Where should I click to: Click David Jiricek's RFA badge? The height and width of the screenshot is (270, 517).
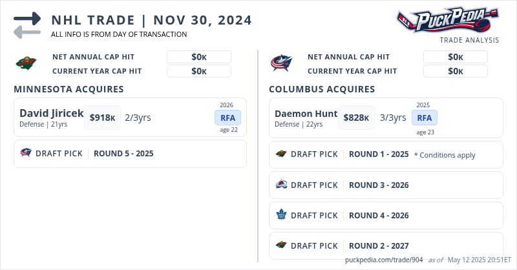click(x=227, y=118)
